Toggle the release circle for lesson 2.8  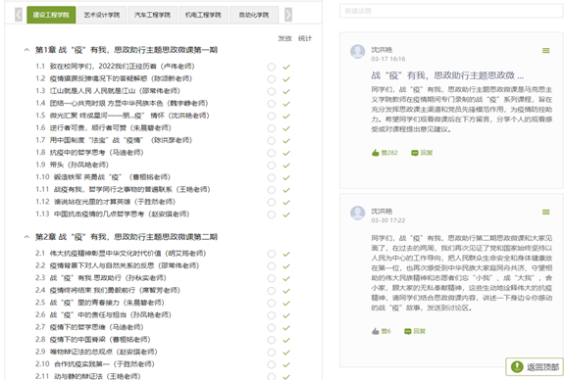point(272,340)
